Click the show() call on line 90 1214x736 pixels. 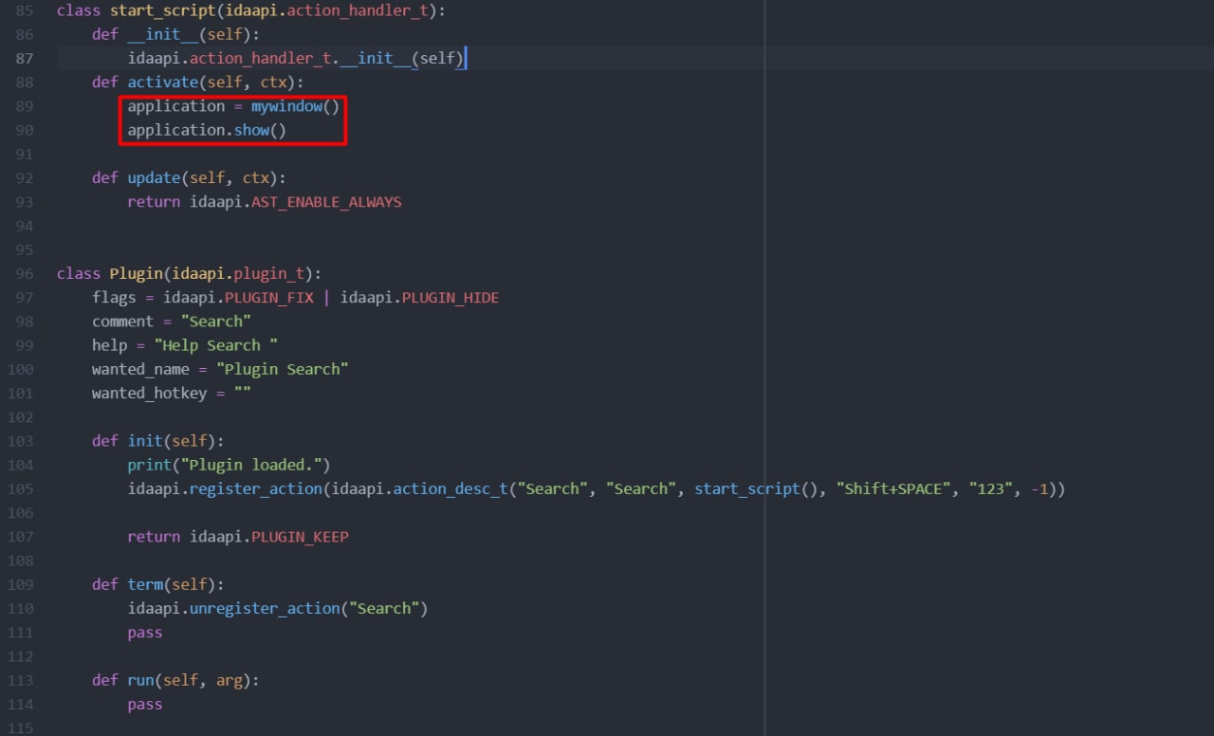coord(260,130)
